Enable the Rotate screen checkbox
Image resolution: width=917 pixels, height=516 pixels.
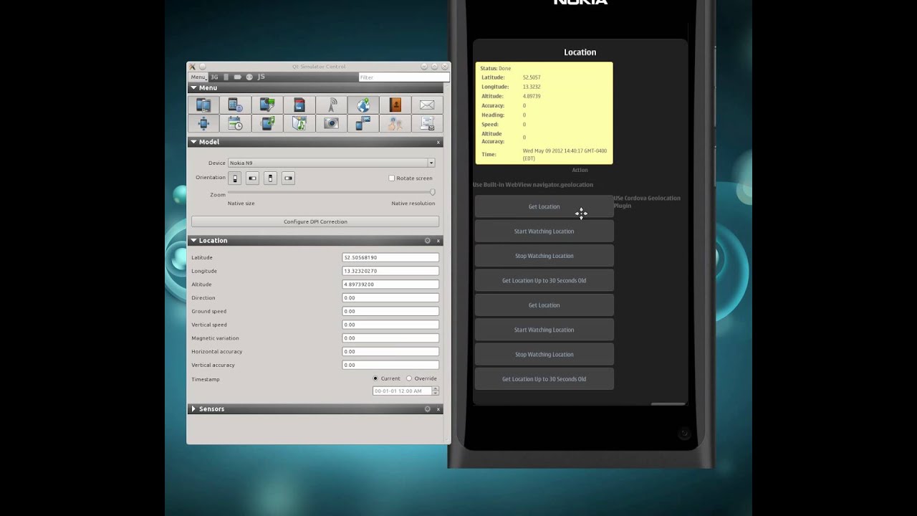coord(392,178)
